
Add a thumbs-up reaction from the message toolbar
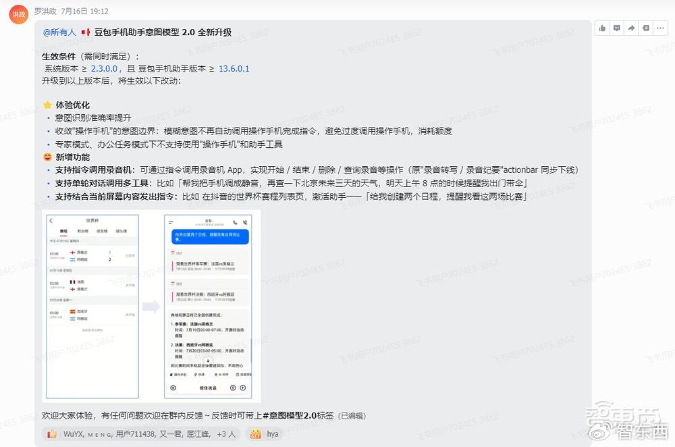(602, 28)
